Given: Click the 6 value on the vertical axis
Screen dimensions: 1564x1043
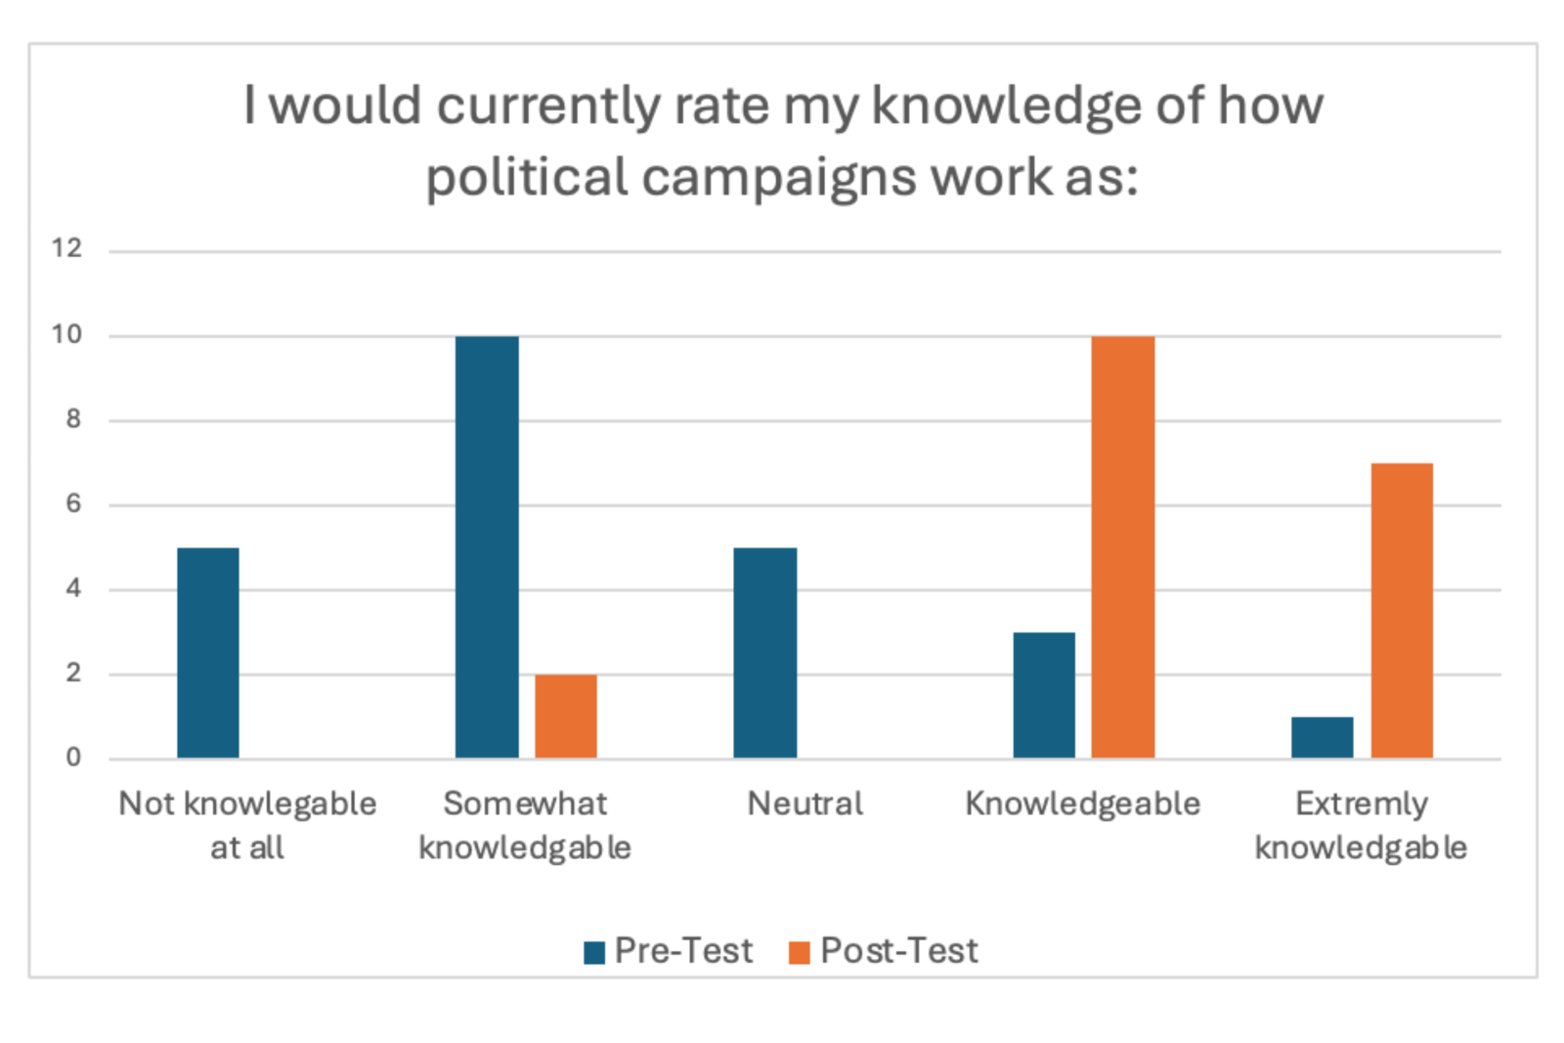Looking at the screenshot, I should point(73,503).
